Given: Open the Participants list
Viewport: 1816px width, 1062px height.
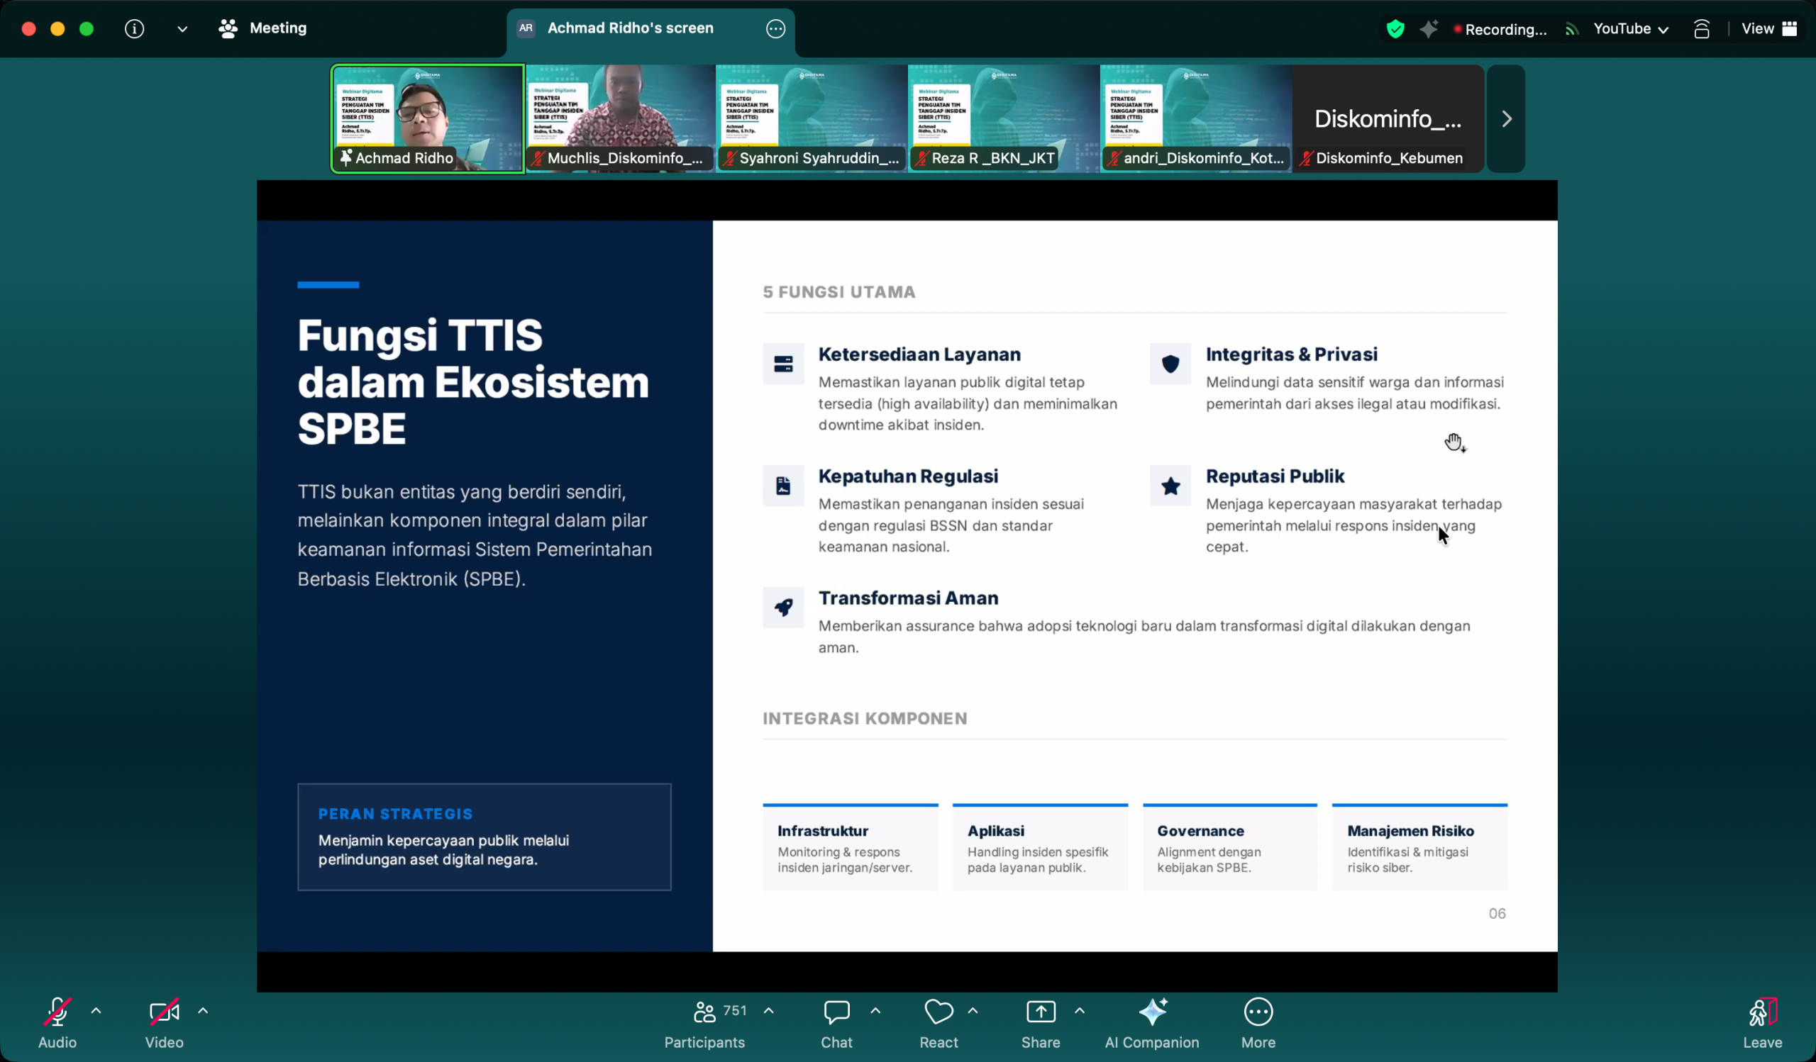Looking at the screenshot, I should (704, 1022).
